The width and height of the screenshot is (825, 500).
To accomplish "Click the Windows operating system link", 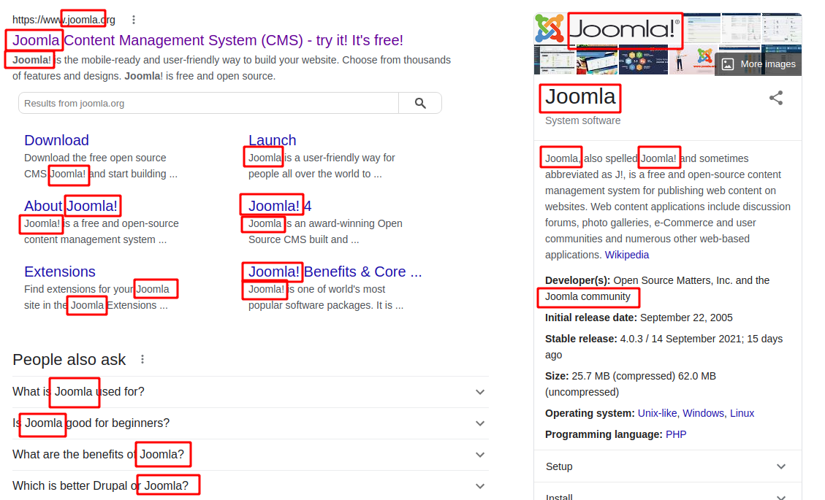I will [x=703, y=413].
